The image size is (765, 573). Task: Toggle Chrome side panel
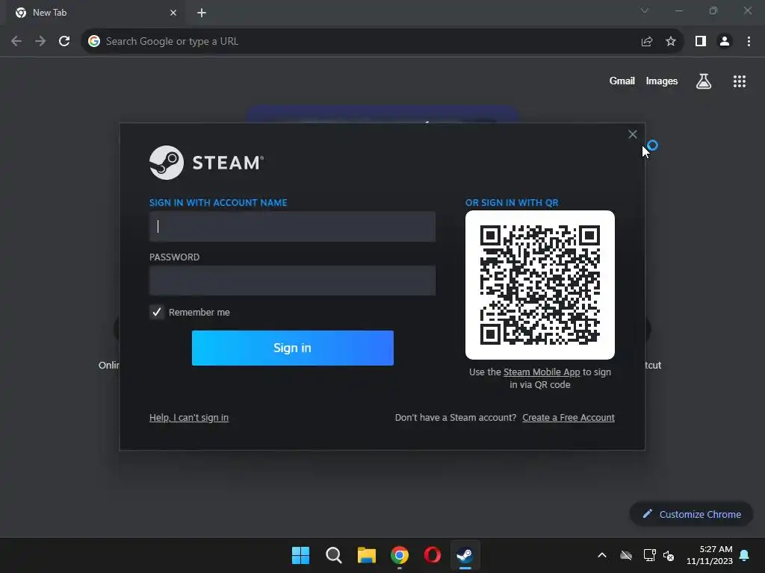coord(701,42)
